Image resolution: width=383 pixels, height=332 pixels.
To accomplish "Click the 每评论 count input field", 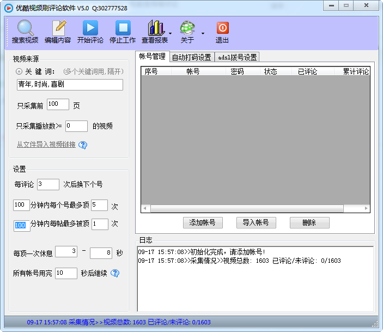I will pyautogui.click(x=48, y=184).
